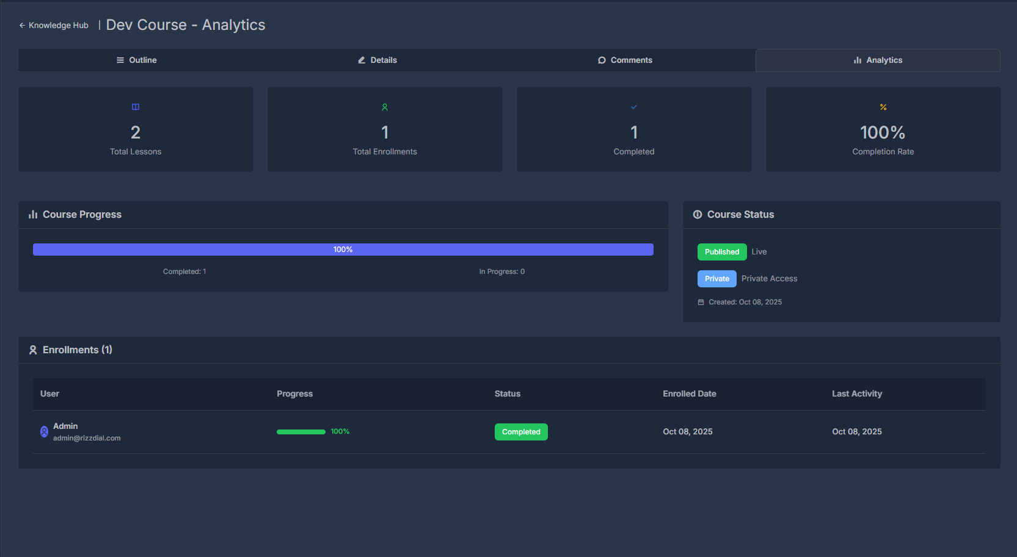This screenshot has width=1017, height=557.
Task: Click the Analytics bar chart tab icon
Action: (x=858, y=60)
